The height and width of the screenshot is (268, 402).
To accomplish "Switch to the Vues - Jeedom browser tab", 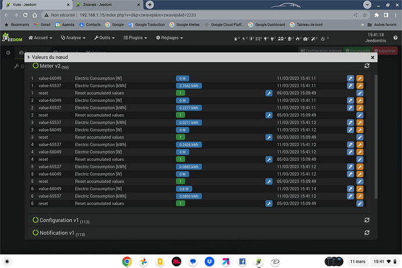I will pos(36,5).
